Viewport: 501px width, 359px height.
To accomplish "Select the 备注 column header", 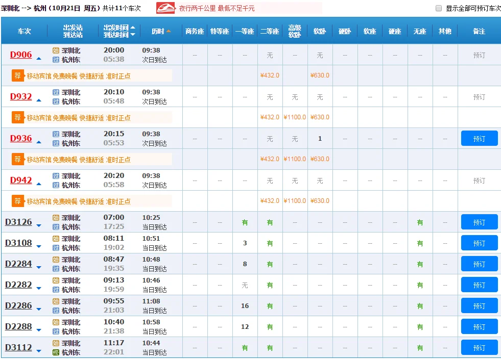I will [x=479, y=31].
